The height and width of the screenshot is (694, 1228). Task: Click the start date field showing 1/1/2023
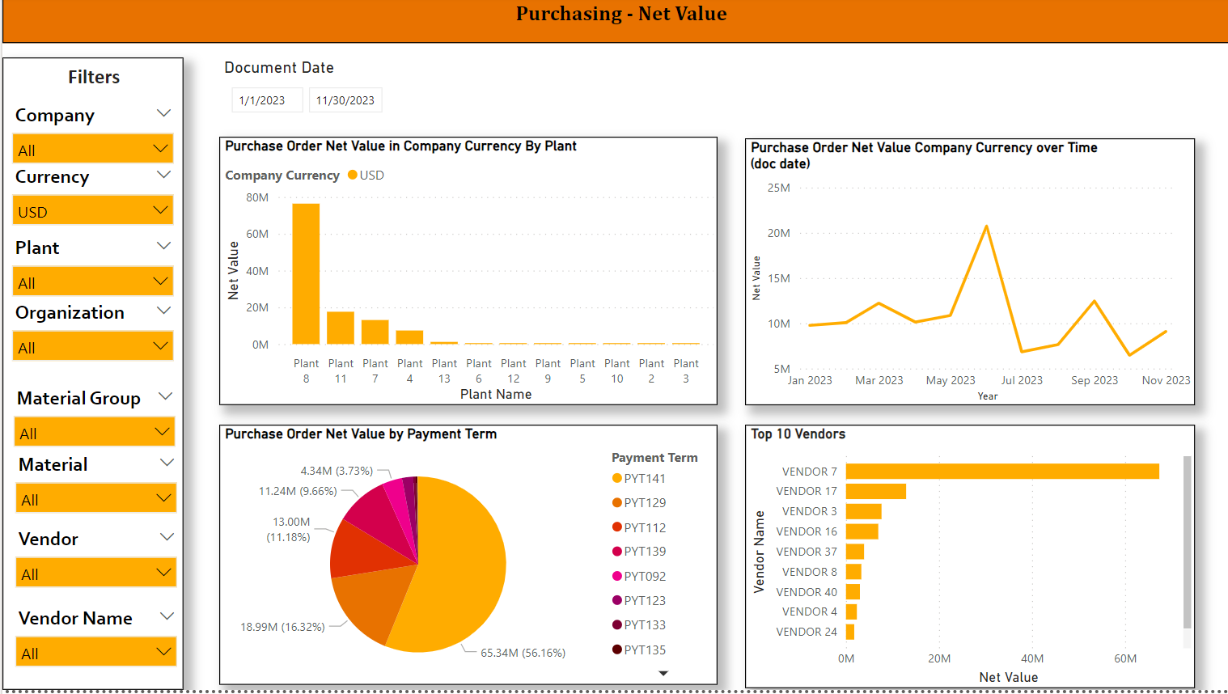click(x=267, y=99)
